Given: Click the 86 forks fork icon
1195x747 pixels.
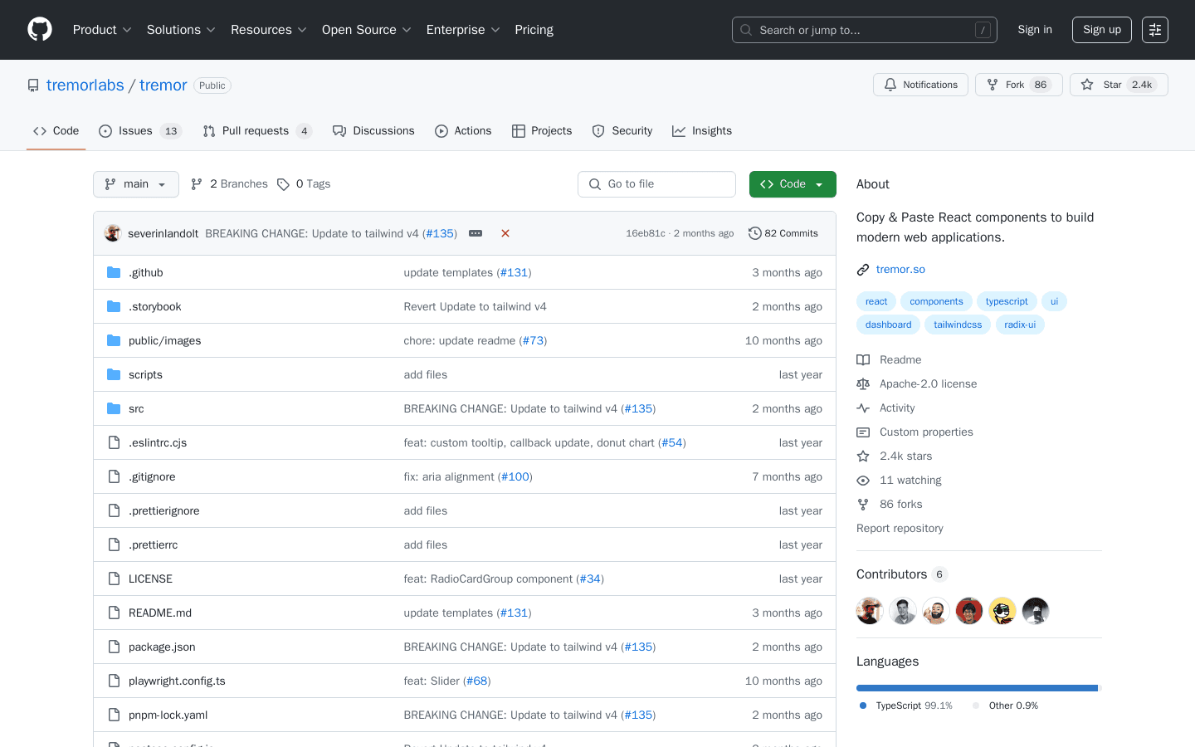Looking at the screenshot, I should [863, 504].
